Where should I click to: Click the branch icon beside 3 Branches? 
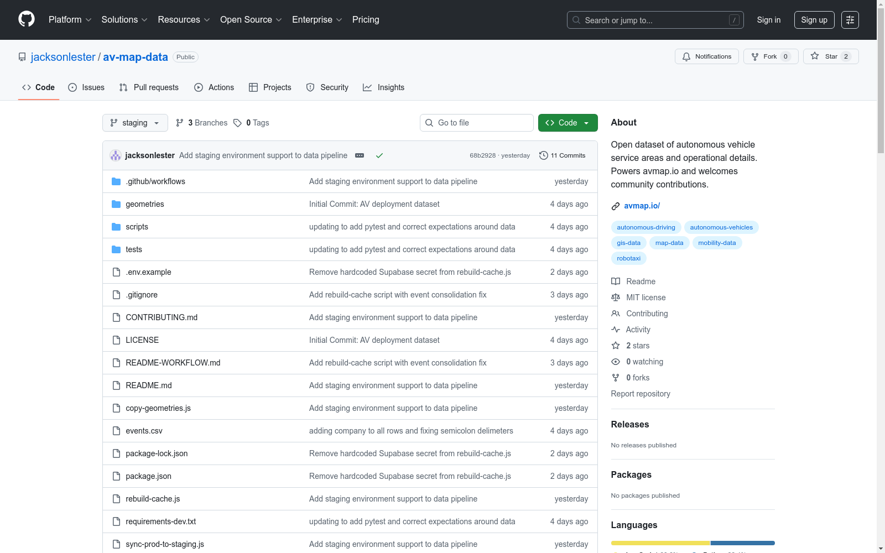(179, 123)
